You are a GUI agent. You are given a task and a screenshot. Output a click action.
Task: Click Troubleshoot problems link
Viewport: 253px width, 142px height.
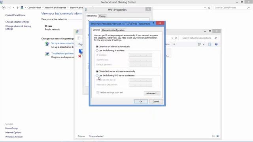(x=62, y=54)
